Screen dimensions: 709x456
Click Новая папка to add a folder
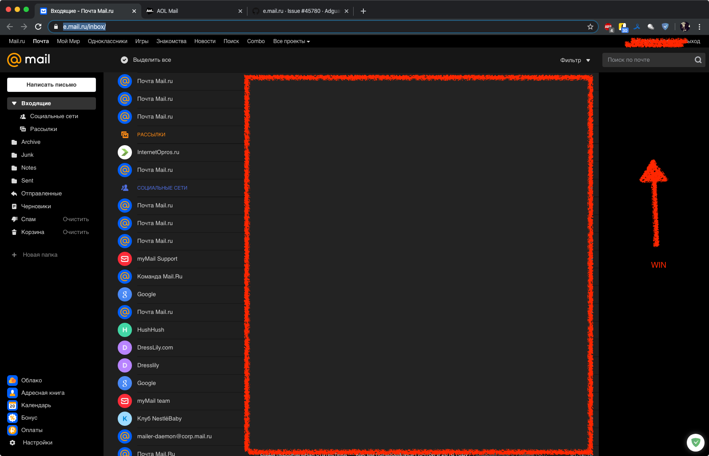[35, 255]
